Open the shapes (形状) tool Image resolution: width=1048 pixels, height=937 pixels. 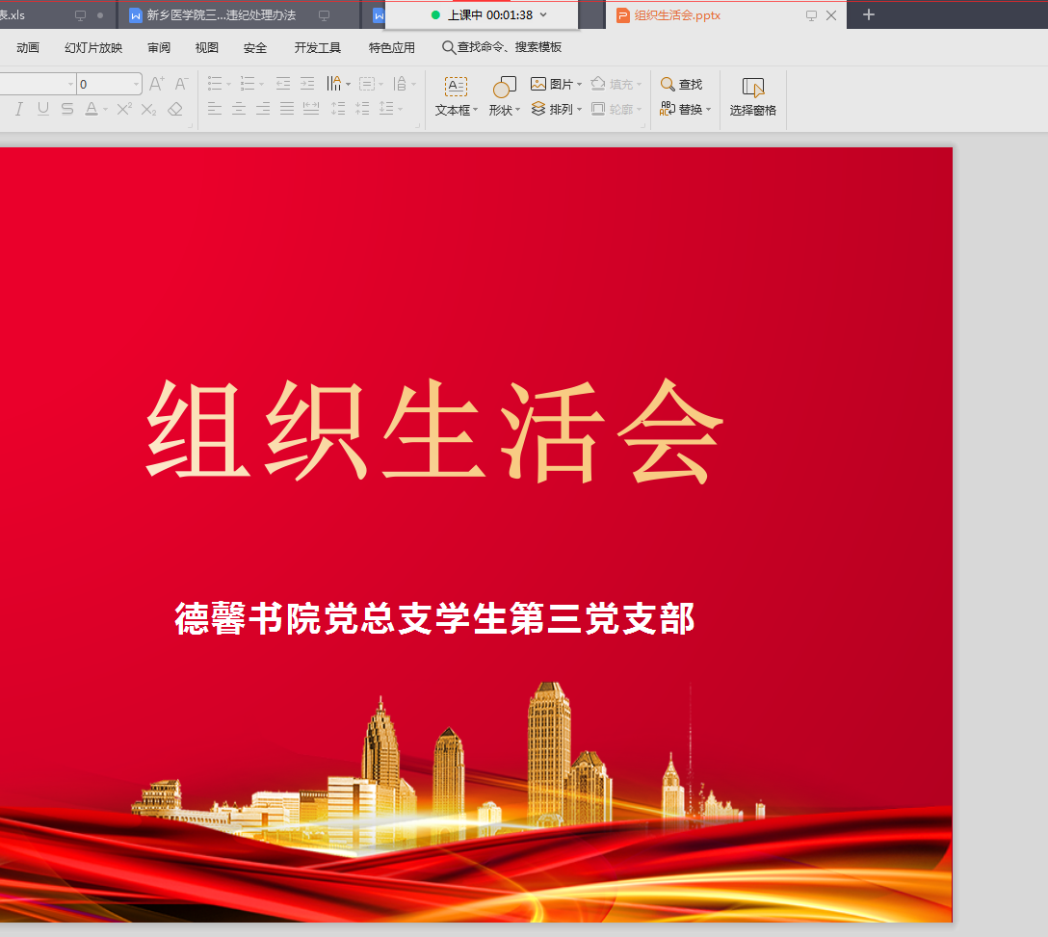click(503, 97)
